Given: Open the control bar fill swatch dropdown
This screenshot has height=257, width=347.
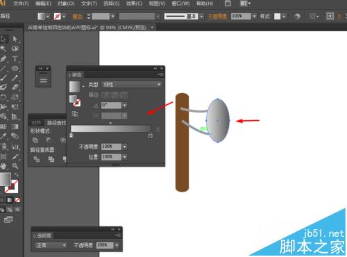Looking at the screenshot, I should coord(48,17).
